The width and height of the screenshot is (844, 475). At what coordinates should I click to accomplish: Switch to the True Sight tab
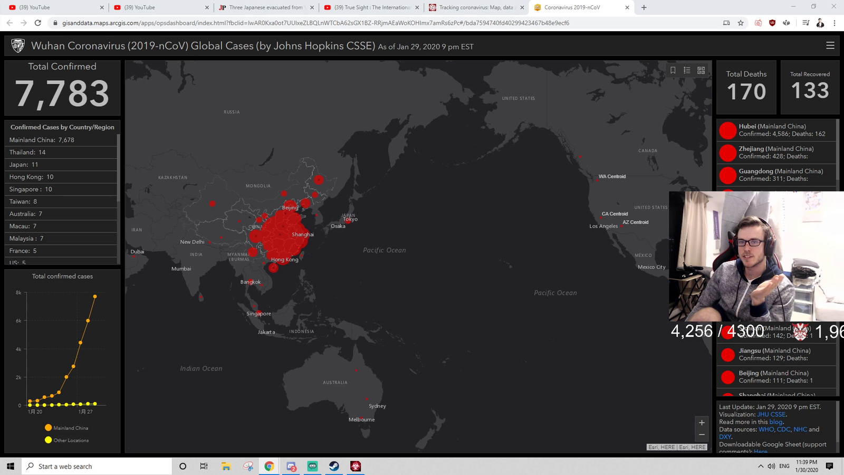[372, 7]
